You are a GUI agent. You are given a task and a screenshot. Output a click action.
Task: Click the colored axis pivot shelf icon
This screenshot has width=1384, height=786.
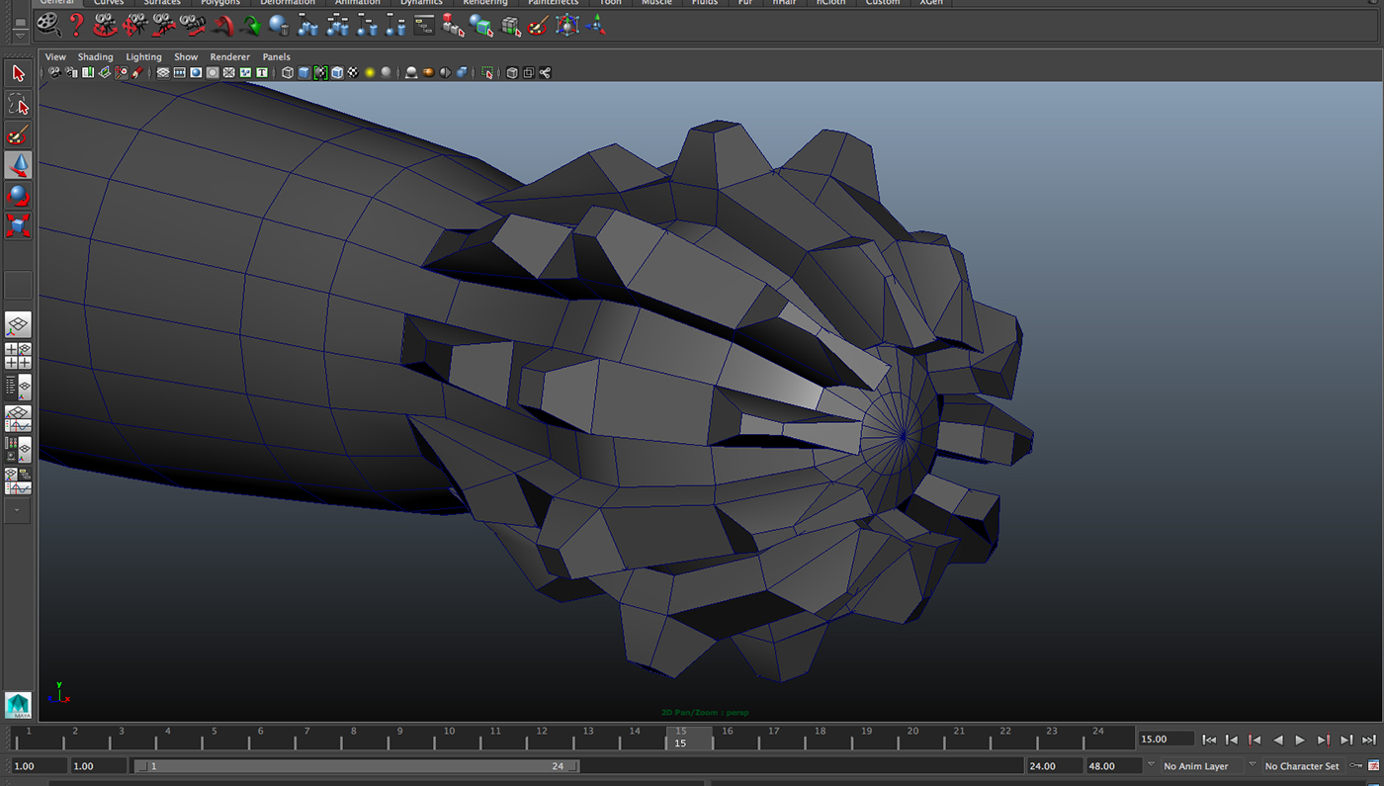coord(596,26)
